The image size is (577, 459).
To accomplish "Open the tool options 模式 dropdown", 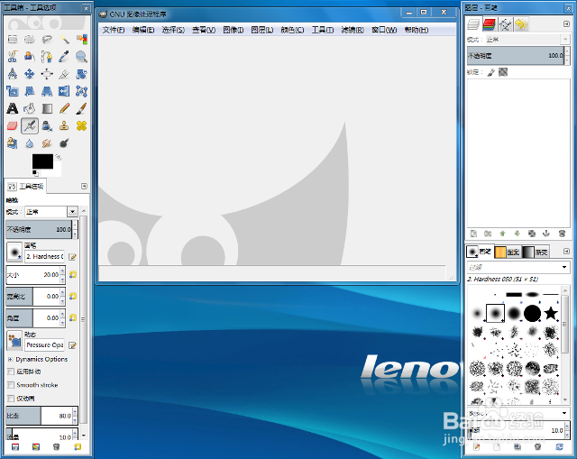I will pos(51,212).
